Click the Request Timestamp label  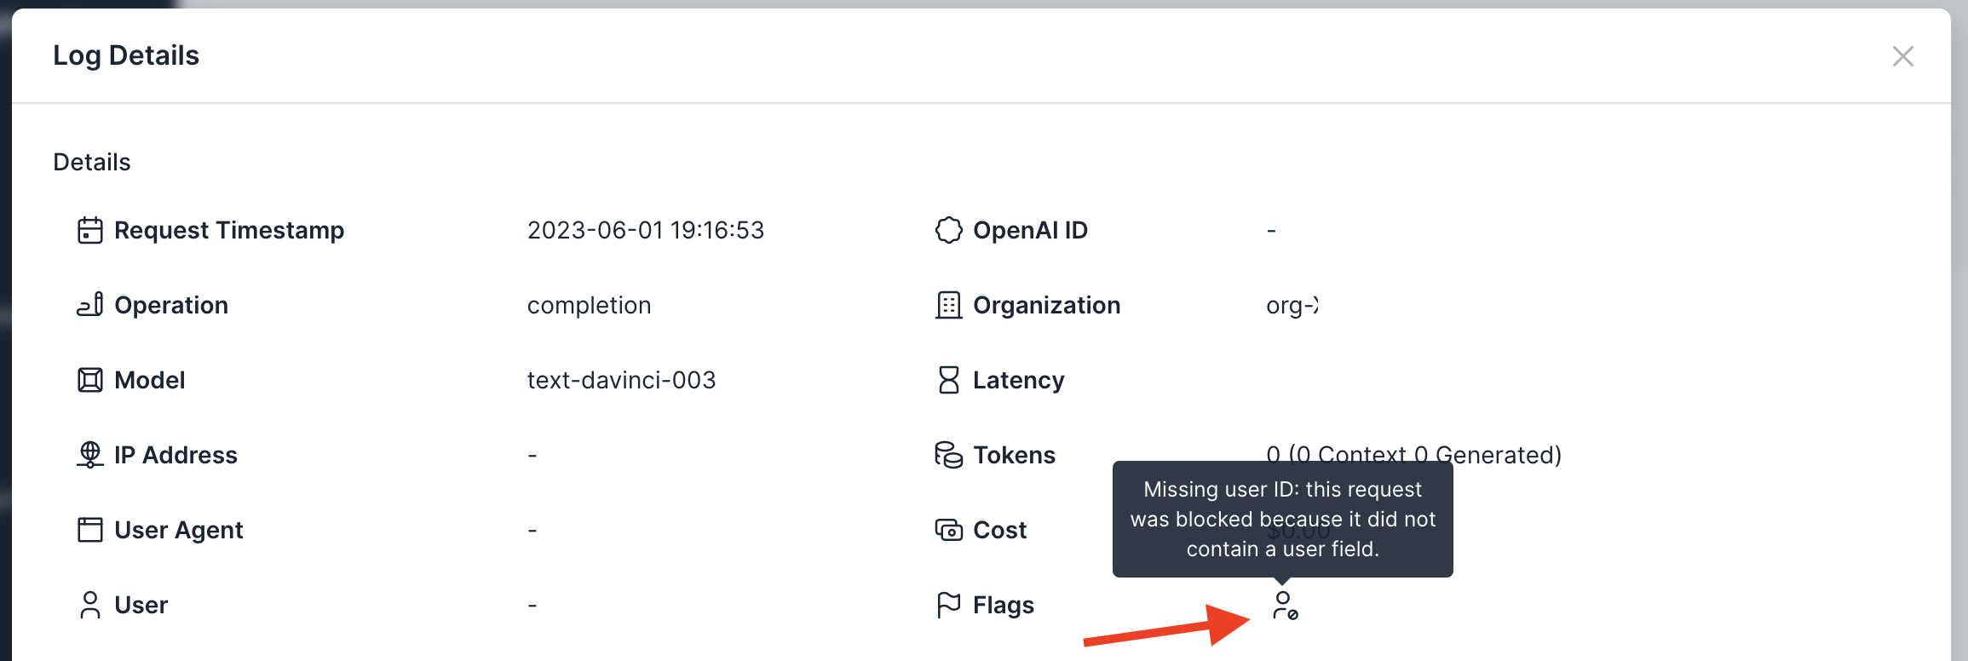[x=229, y=231]
